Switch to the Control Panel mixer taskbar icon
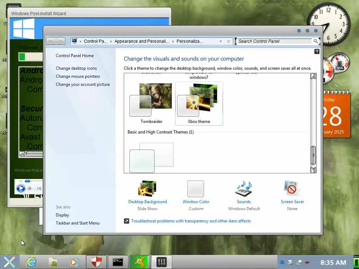 click(x=161, y=262)
